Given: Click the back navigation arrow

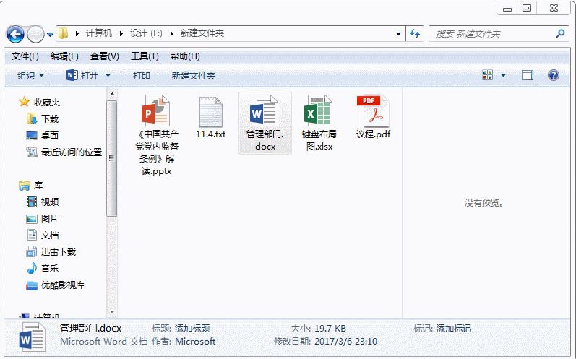Looking at the screenshot, I should (x=15, y=33).
